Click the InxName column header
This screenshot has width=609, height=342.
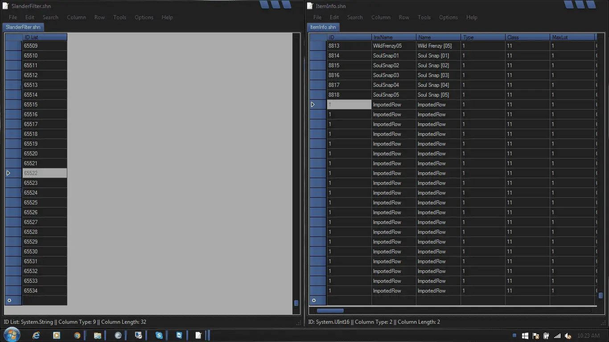[x=394, y=37]
